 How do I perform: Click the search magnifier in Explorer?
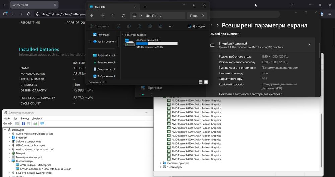(x=203, y=16)
